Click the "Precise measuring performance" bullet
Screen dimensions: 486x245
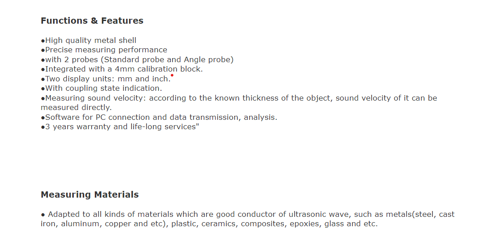click(x=104, y=50)
